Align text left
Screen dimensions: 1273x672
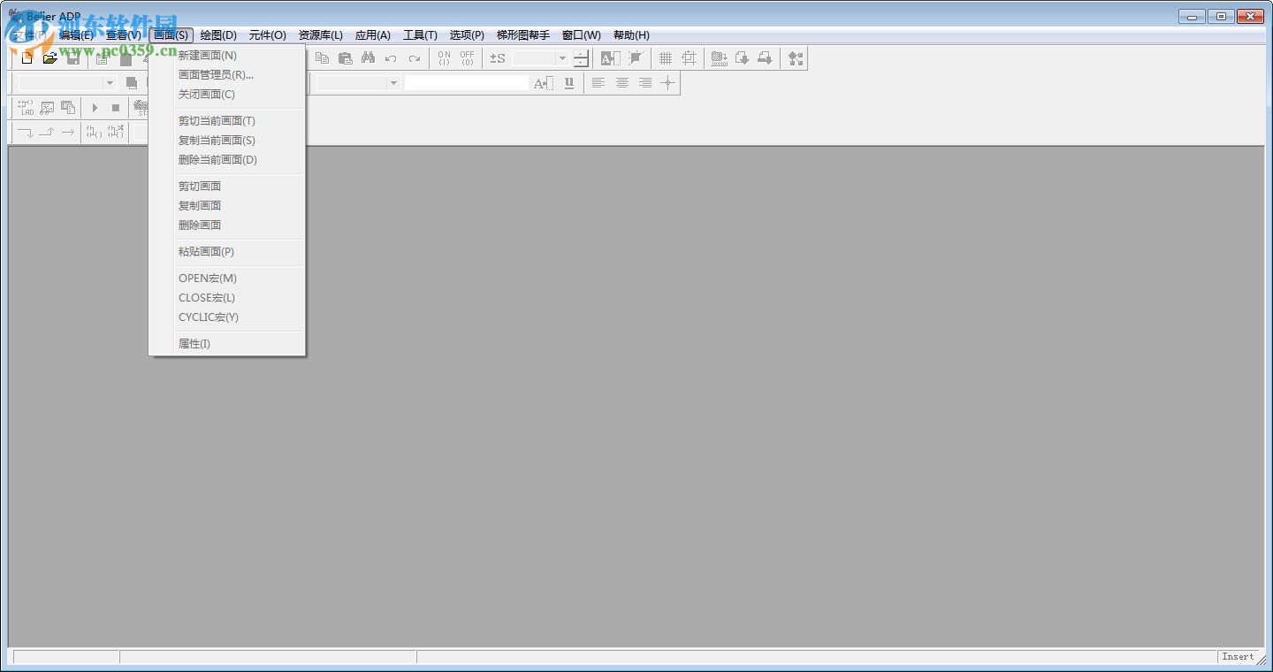click(598, 83)
